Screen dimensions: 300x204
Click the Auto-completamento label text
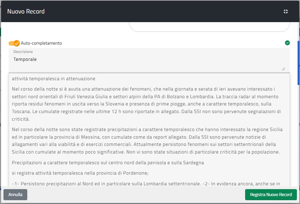[x=41, y=43]
